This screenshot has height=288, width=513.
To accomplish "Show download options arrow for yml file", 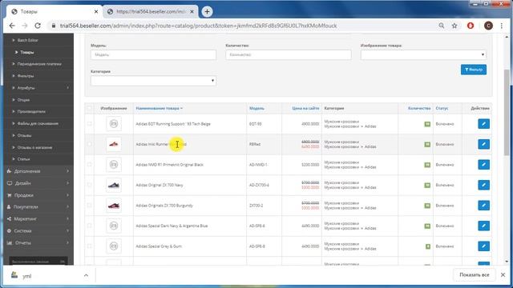I will point(86,275).
